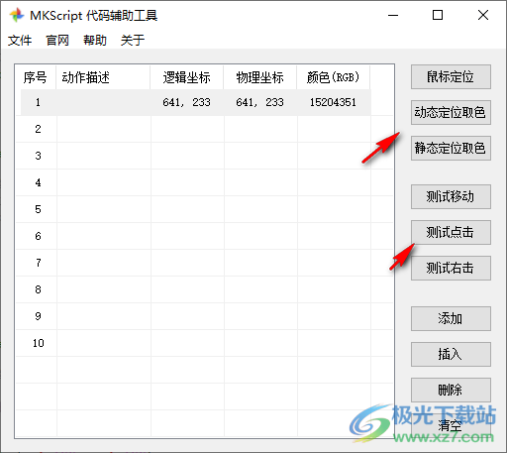Viewport: 507px width, 453px height.
Task: Open the 文件 menu
Action: [20, 41]
